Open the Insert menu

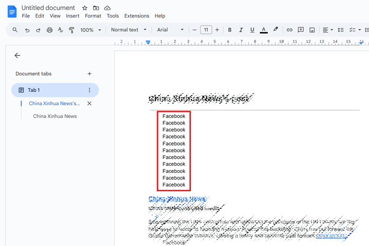[73, 16]
